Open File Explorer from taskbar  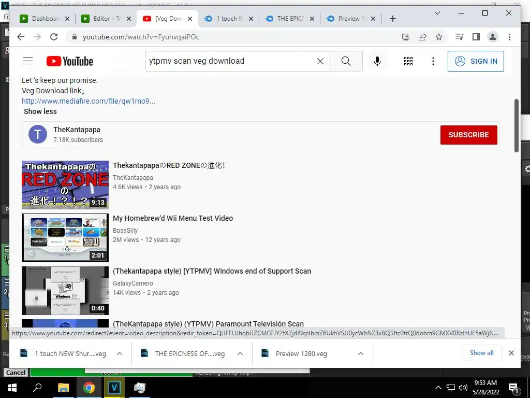coord(63,388)
